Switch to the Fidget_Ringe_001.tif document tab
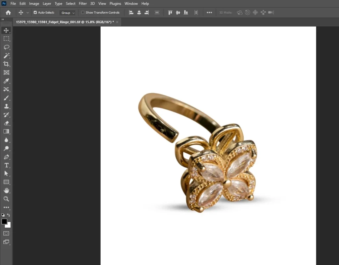The width and height of the screenshot is (339, 265). click(x=65, y=22)
